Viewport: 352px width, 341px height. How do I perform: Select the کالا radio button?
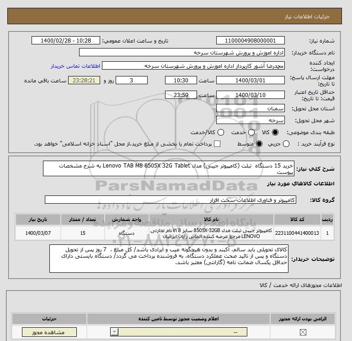coord(275,132)
